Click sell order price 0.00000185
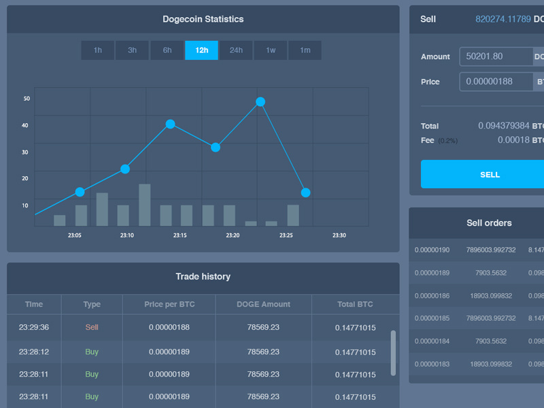 click(x=432, y=318)
